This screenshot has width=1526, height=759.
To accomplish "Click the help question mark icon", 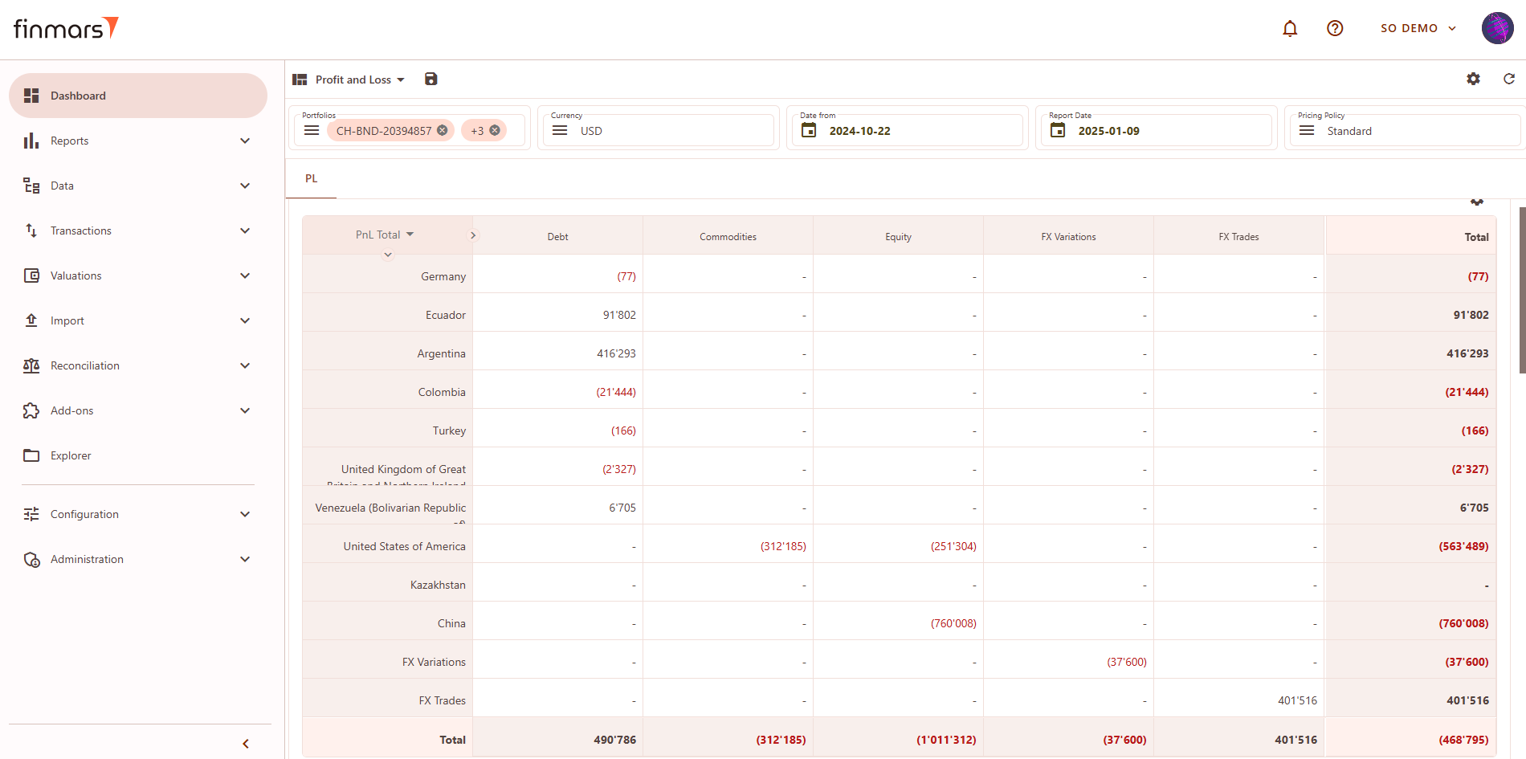I will pos(1335,29).
